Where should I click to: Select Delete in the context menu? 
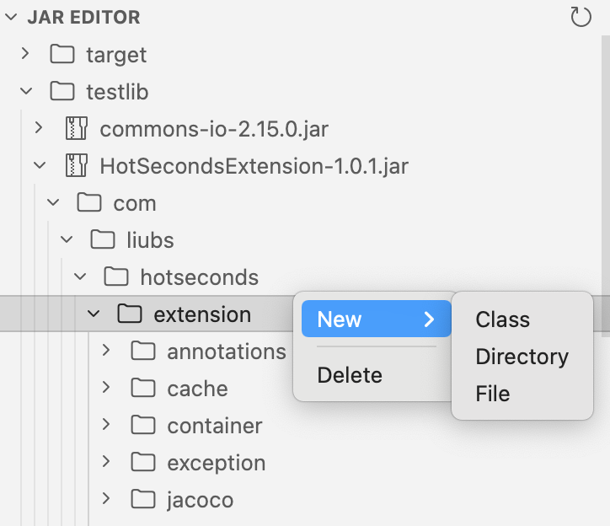click(350, 375)
